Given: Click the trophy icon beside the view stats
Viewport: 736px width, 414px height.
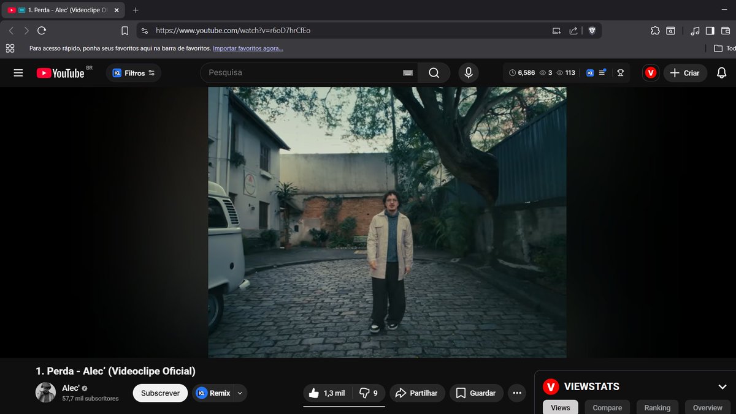Looking at the screenshot, I should click(620, 72).
